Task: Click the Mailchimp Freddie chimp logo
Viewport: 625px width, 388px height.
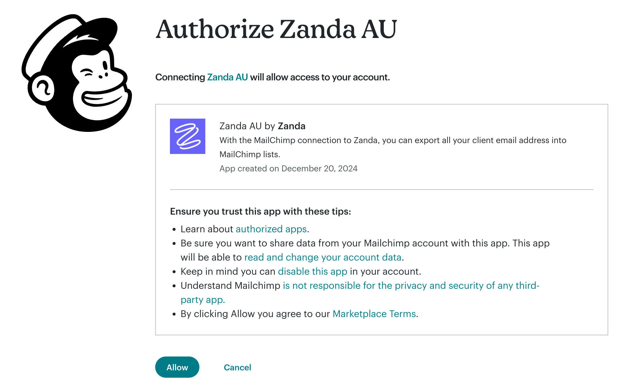Action: (x=77, y=73)
